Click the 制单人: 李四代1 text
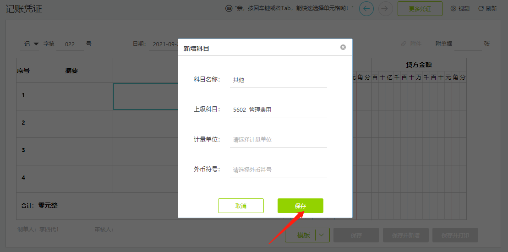The image size is (508, 252). (x=38, y=230)
